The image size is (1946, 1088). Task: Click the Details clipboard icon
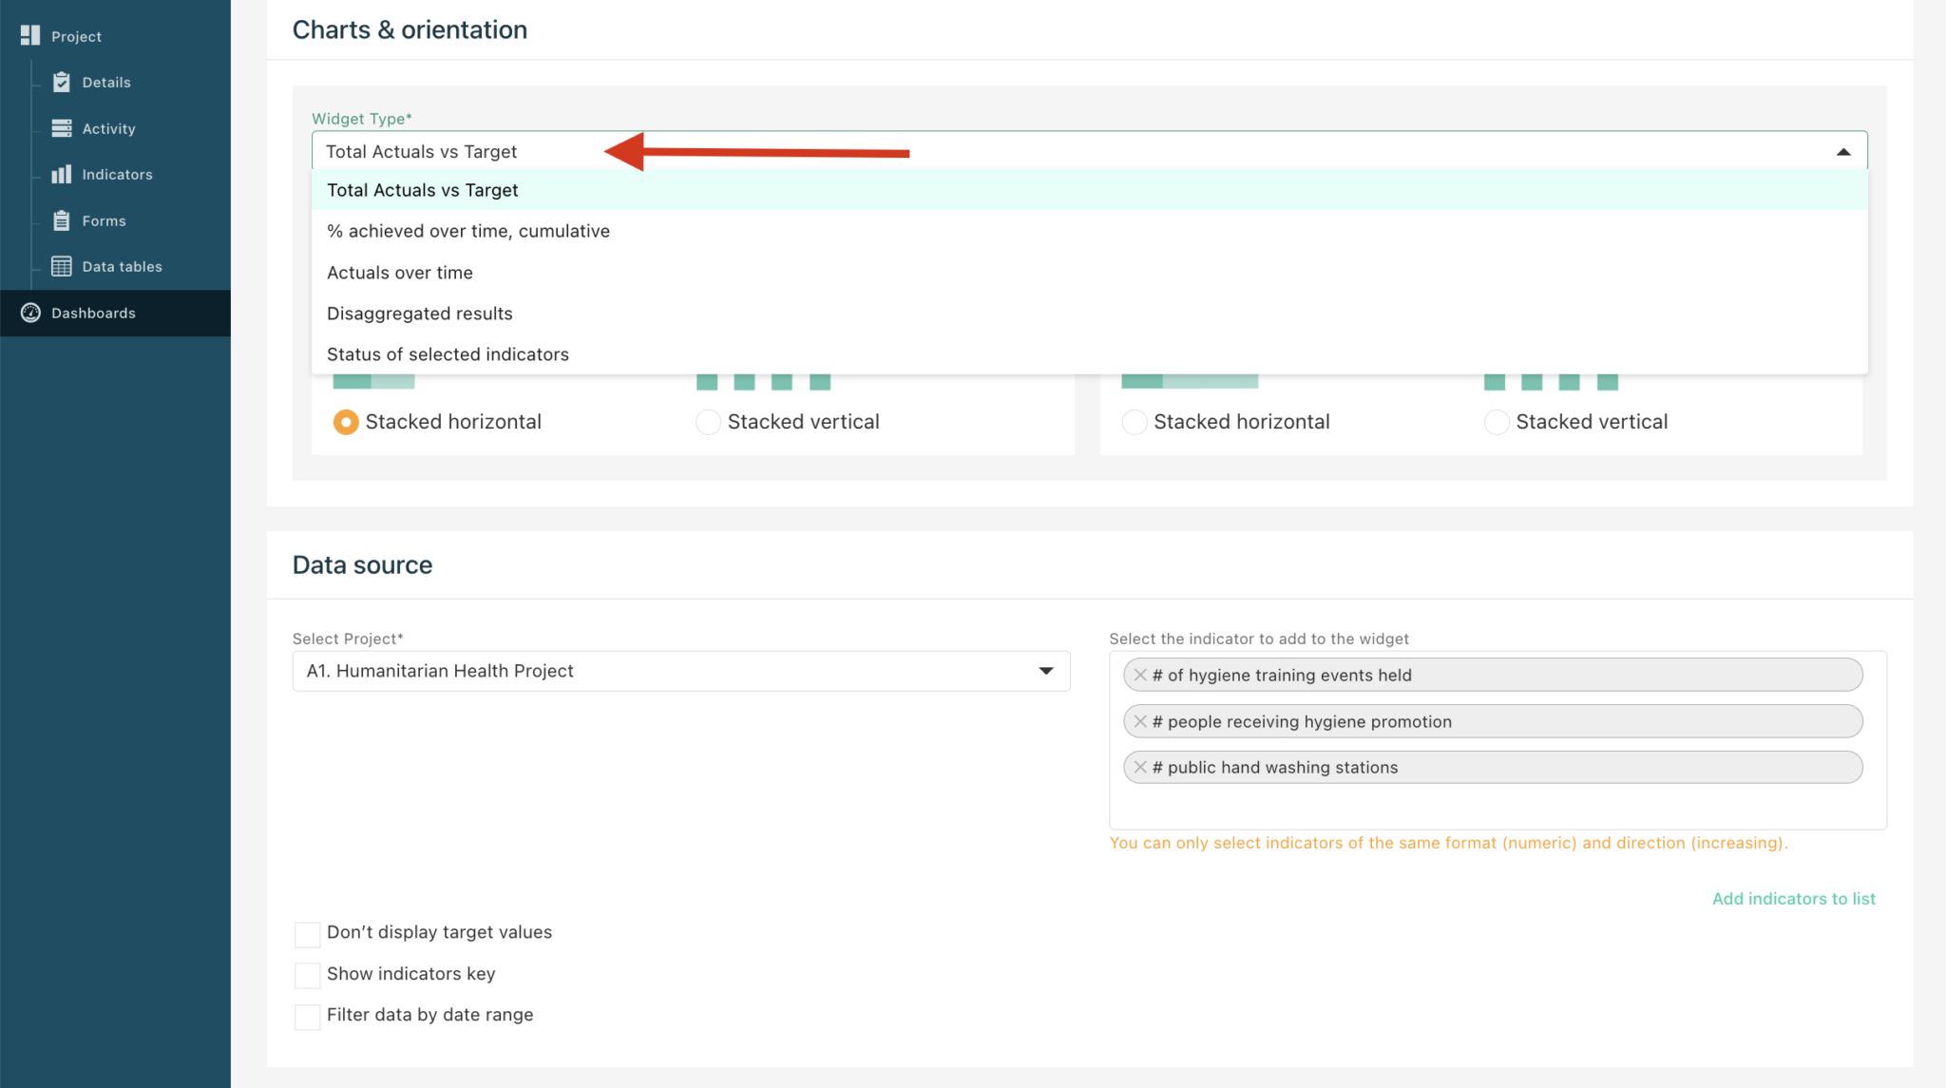point(62,82)
